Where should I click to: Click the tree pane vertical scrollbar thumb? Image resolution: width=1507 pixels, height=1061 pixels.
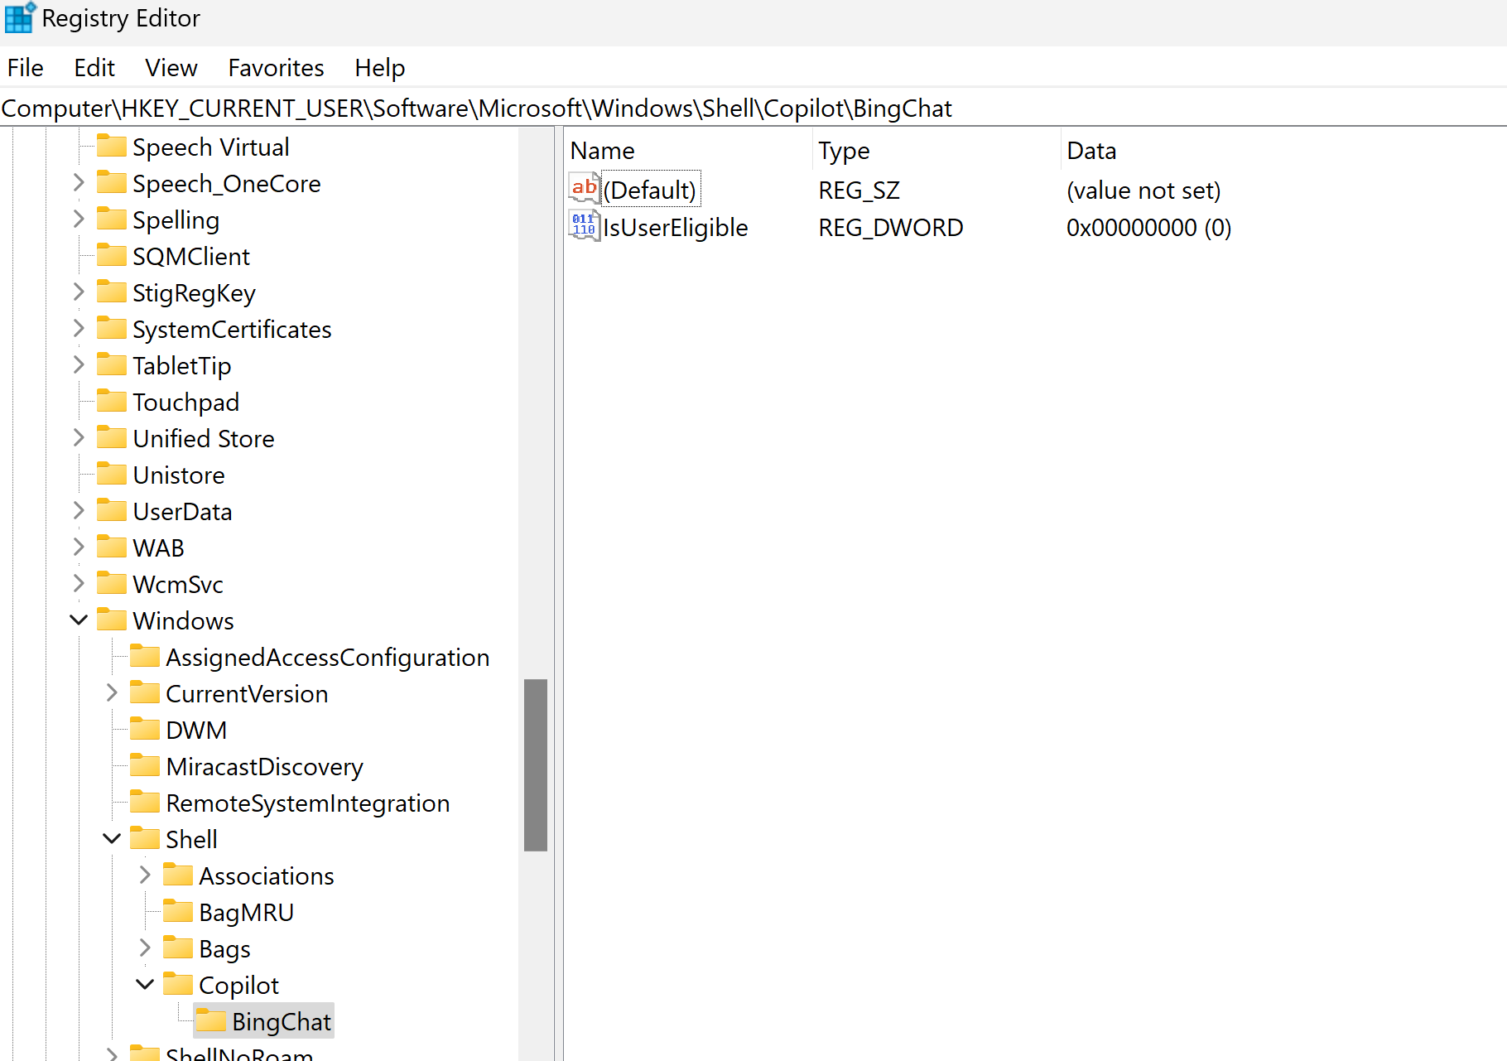[x=536, y=764]
